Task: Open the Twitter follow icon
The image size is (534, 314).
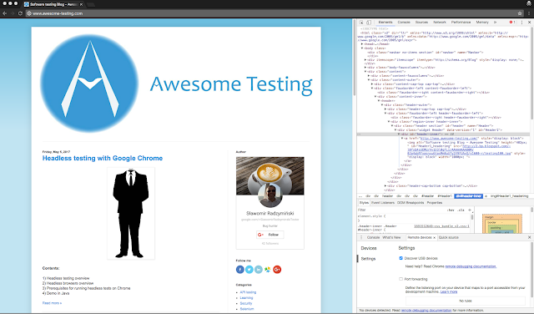Action: pos(249,270)
